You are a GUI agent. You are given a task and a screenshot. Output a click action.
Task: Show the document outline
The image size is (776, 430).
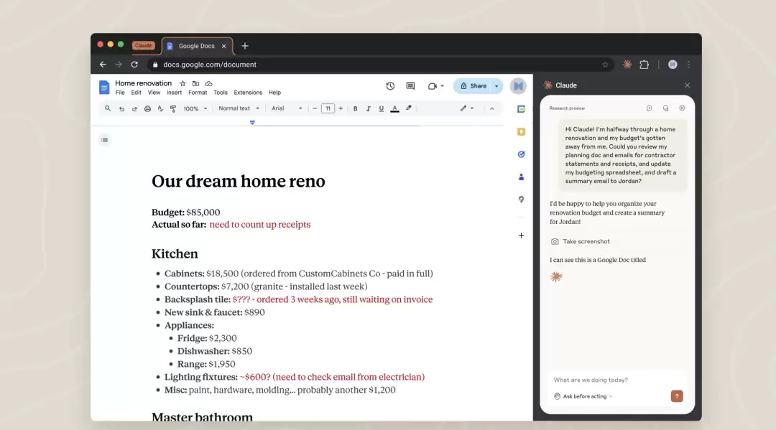[105, 140]
